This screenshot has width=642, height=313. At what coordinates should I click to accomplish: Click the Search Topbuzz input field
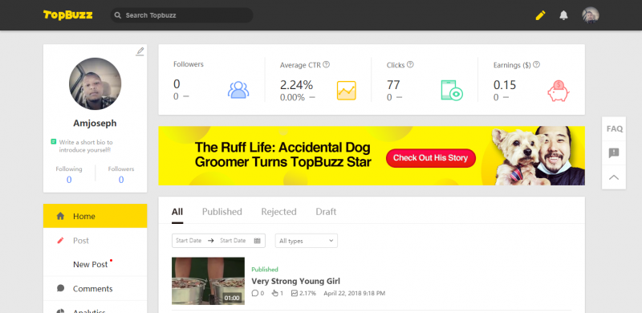(x=182, y=15)
